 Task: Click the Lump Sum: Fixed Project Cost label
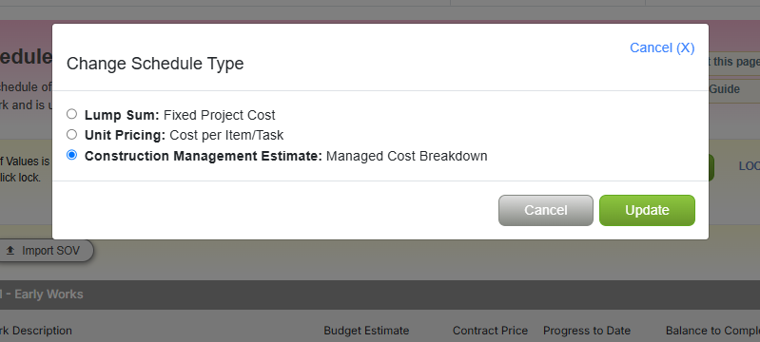coord(180,115)
